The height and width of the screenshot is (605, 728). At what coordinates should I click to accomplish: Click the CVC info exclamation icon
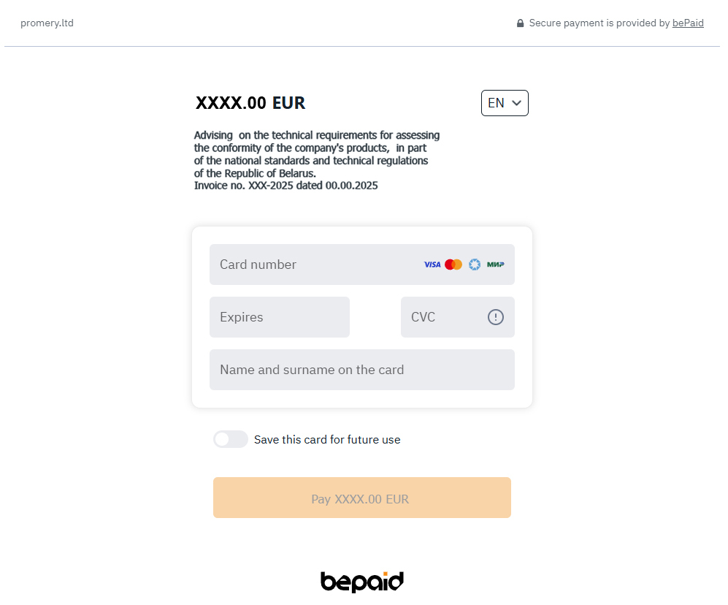tap(496, 317)
